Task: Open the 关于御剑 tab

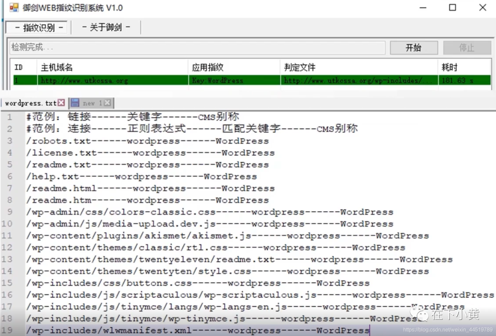Action: (x=106, y=27)
